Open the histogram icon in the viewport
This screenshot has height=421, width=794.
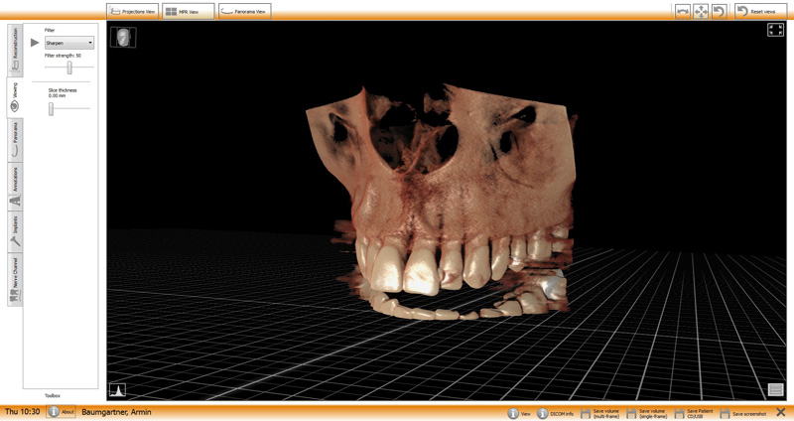coord(118,390)
